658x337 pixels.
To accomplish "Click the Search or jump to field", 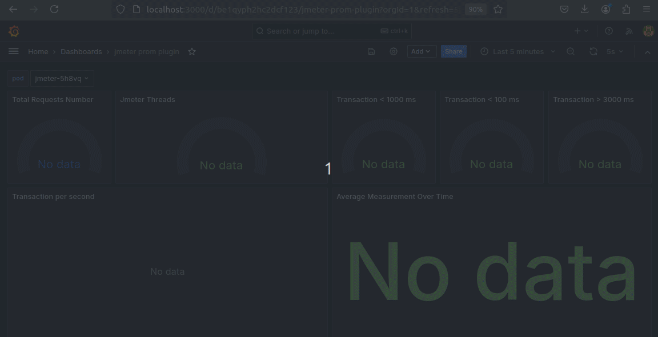I will tap(331, 31).
